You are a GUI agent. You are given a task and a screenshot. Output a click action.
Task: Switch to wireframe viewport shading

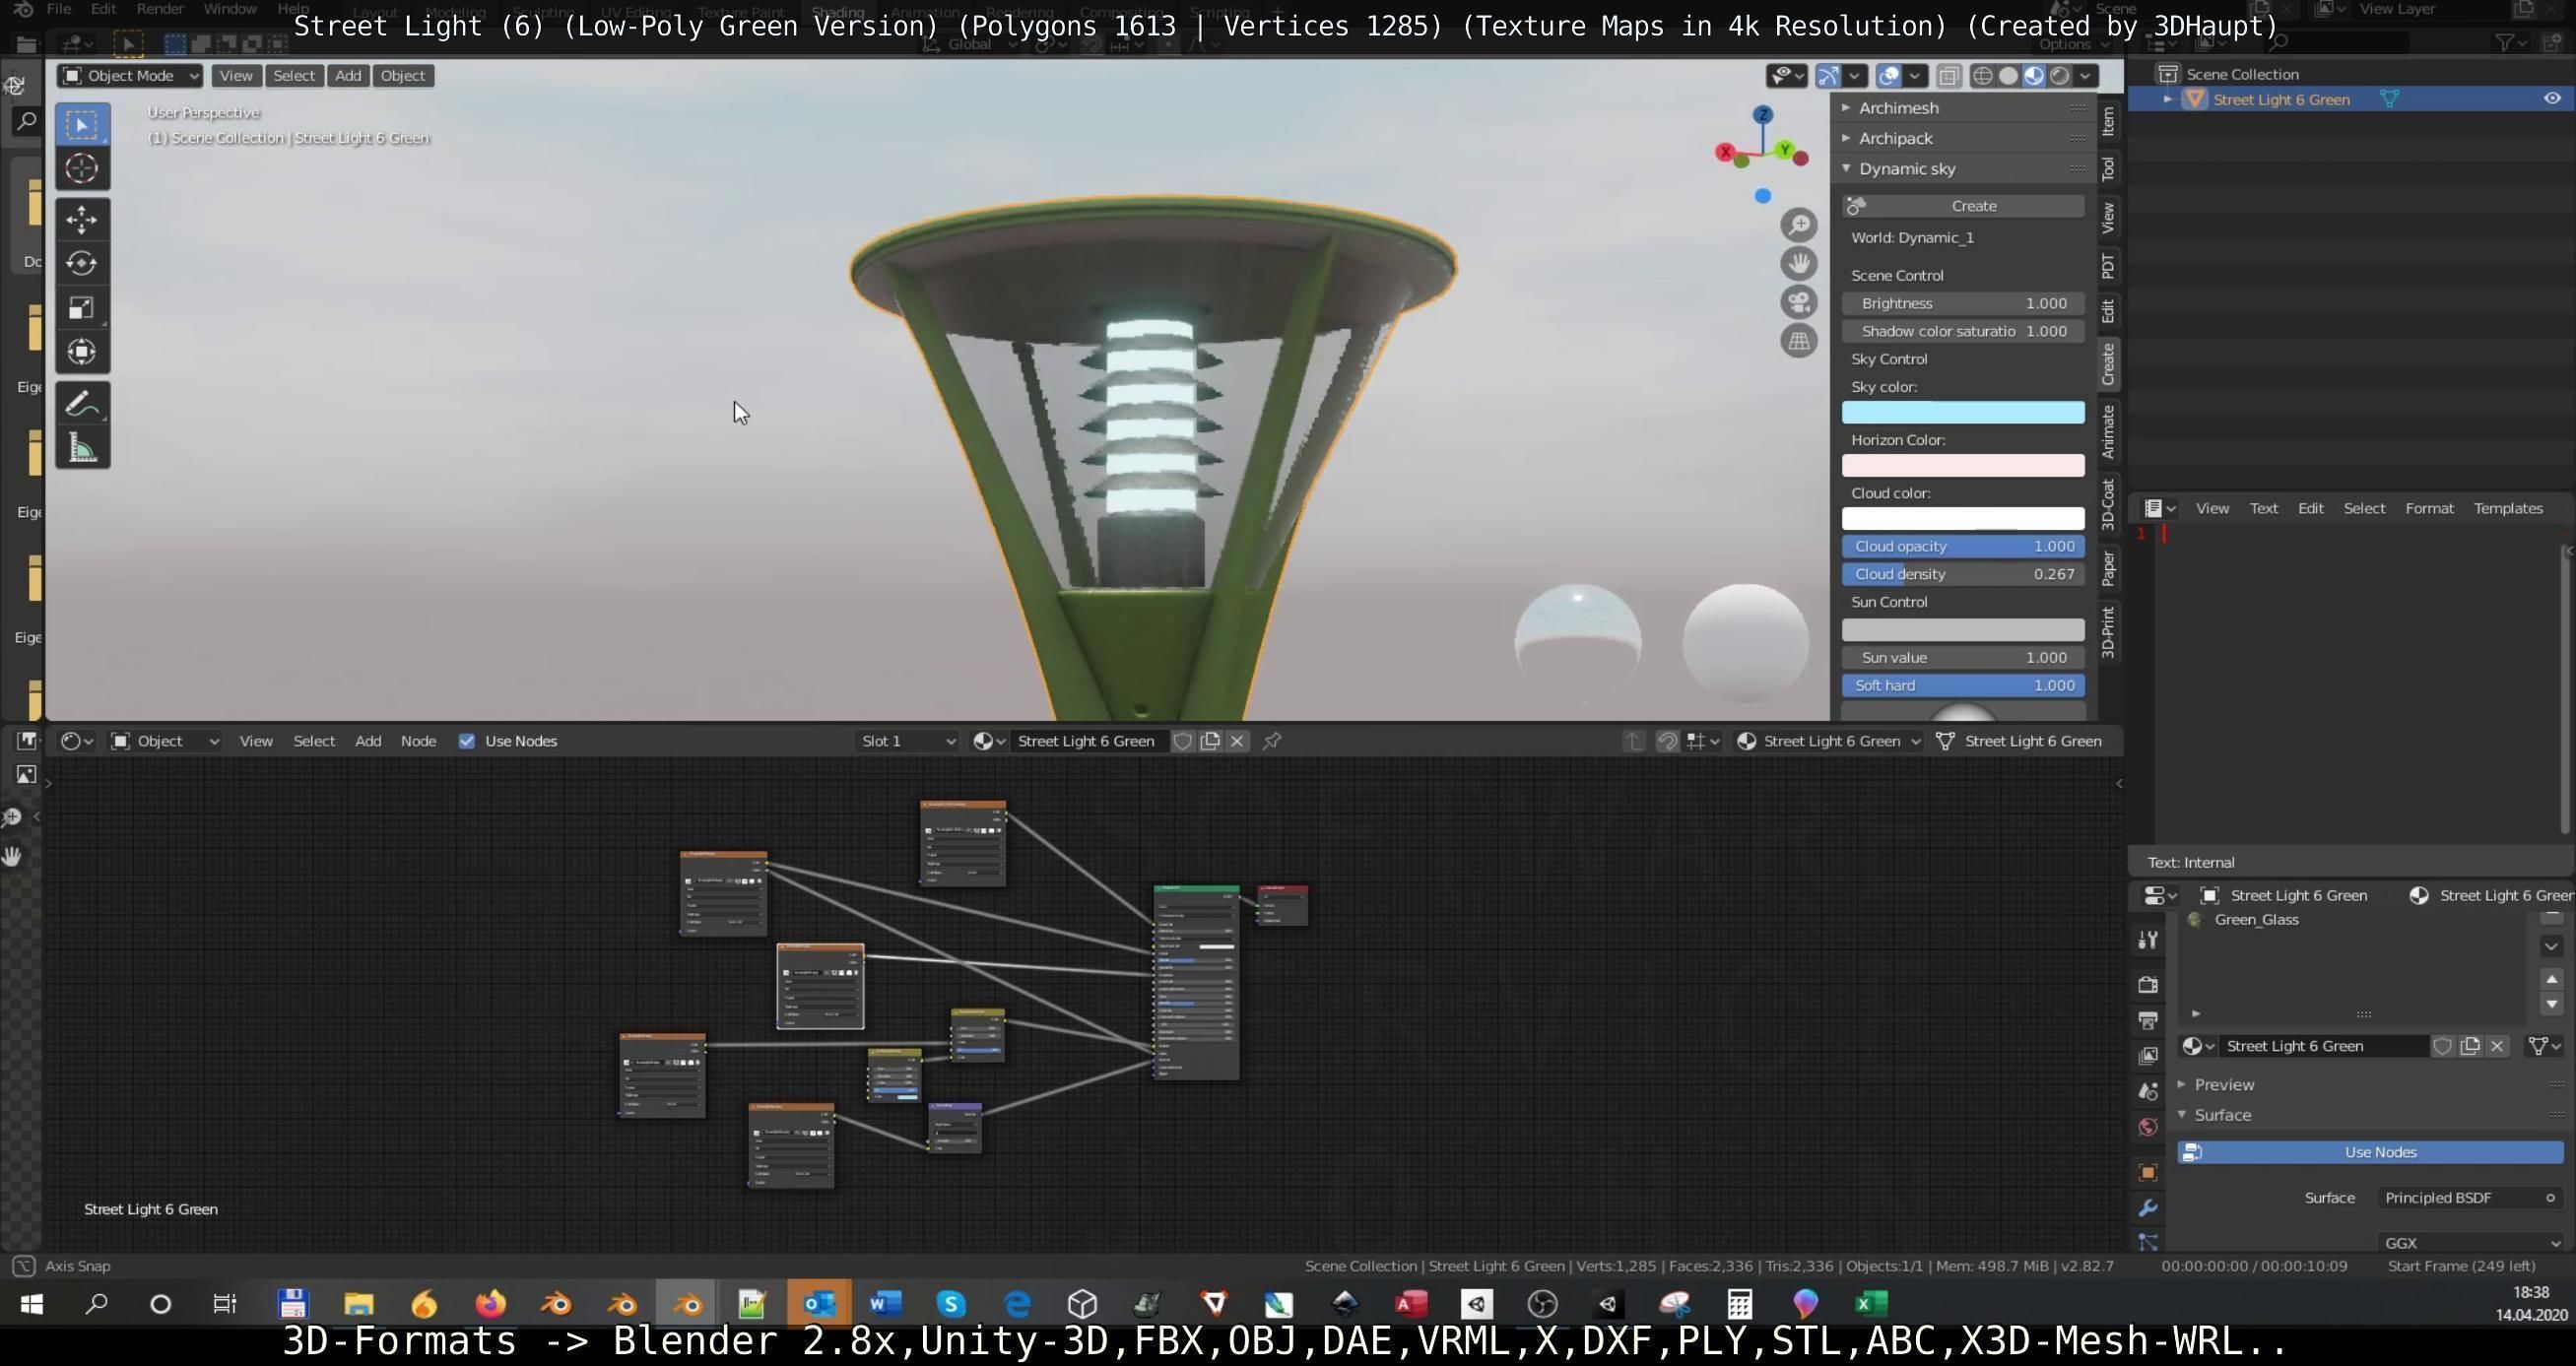pyautogui.click(x=1982, y=76)
